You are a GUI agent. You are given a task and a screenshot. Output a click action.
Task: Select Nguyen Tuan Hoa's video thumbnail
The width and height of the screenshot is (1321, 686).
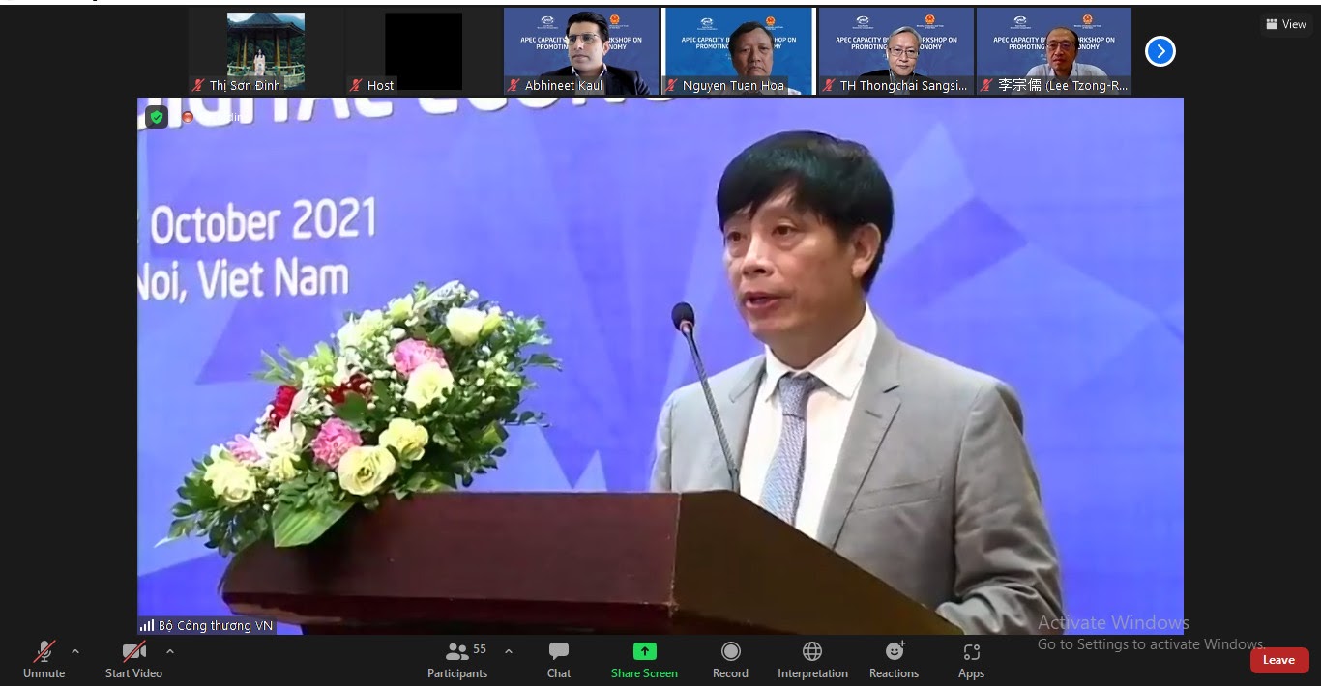[x=739, y=50]
